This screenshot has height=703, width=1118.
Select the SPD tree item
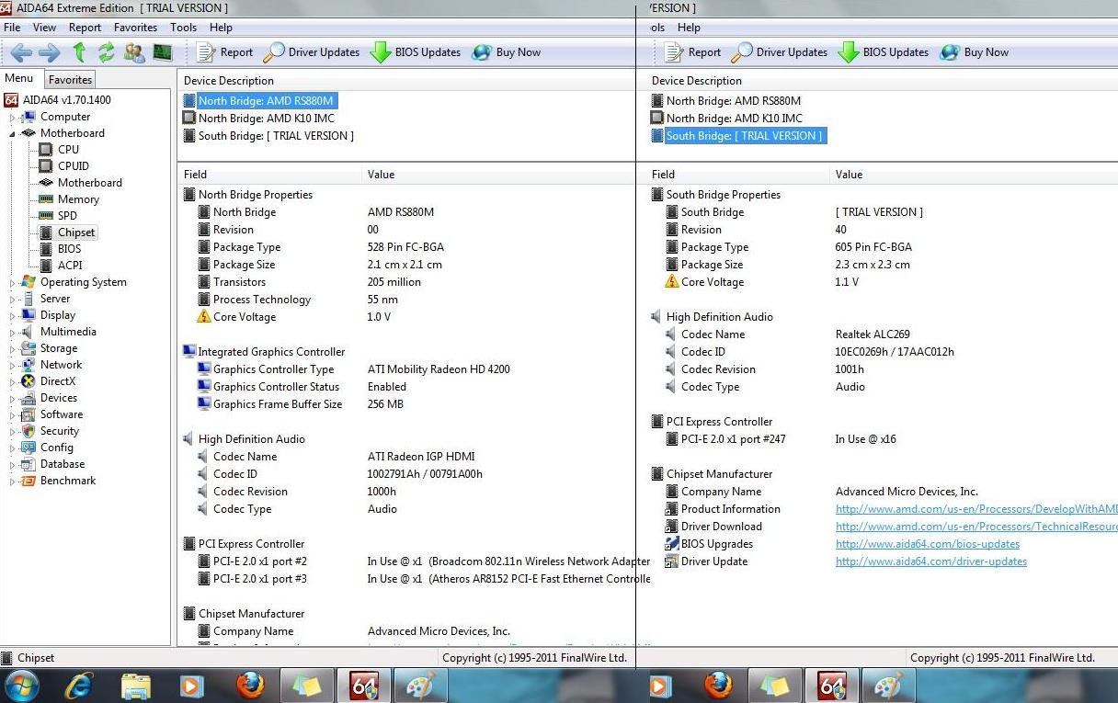pos(66,216)
